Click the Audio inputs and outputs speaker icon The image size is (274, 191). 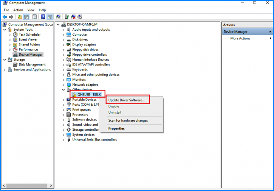(69, 30)
